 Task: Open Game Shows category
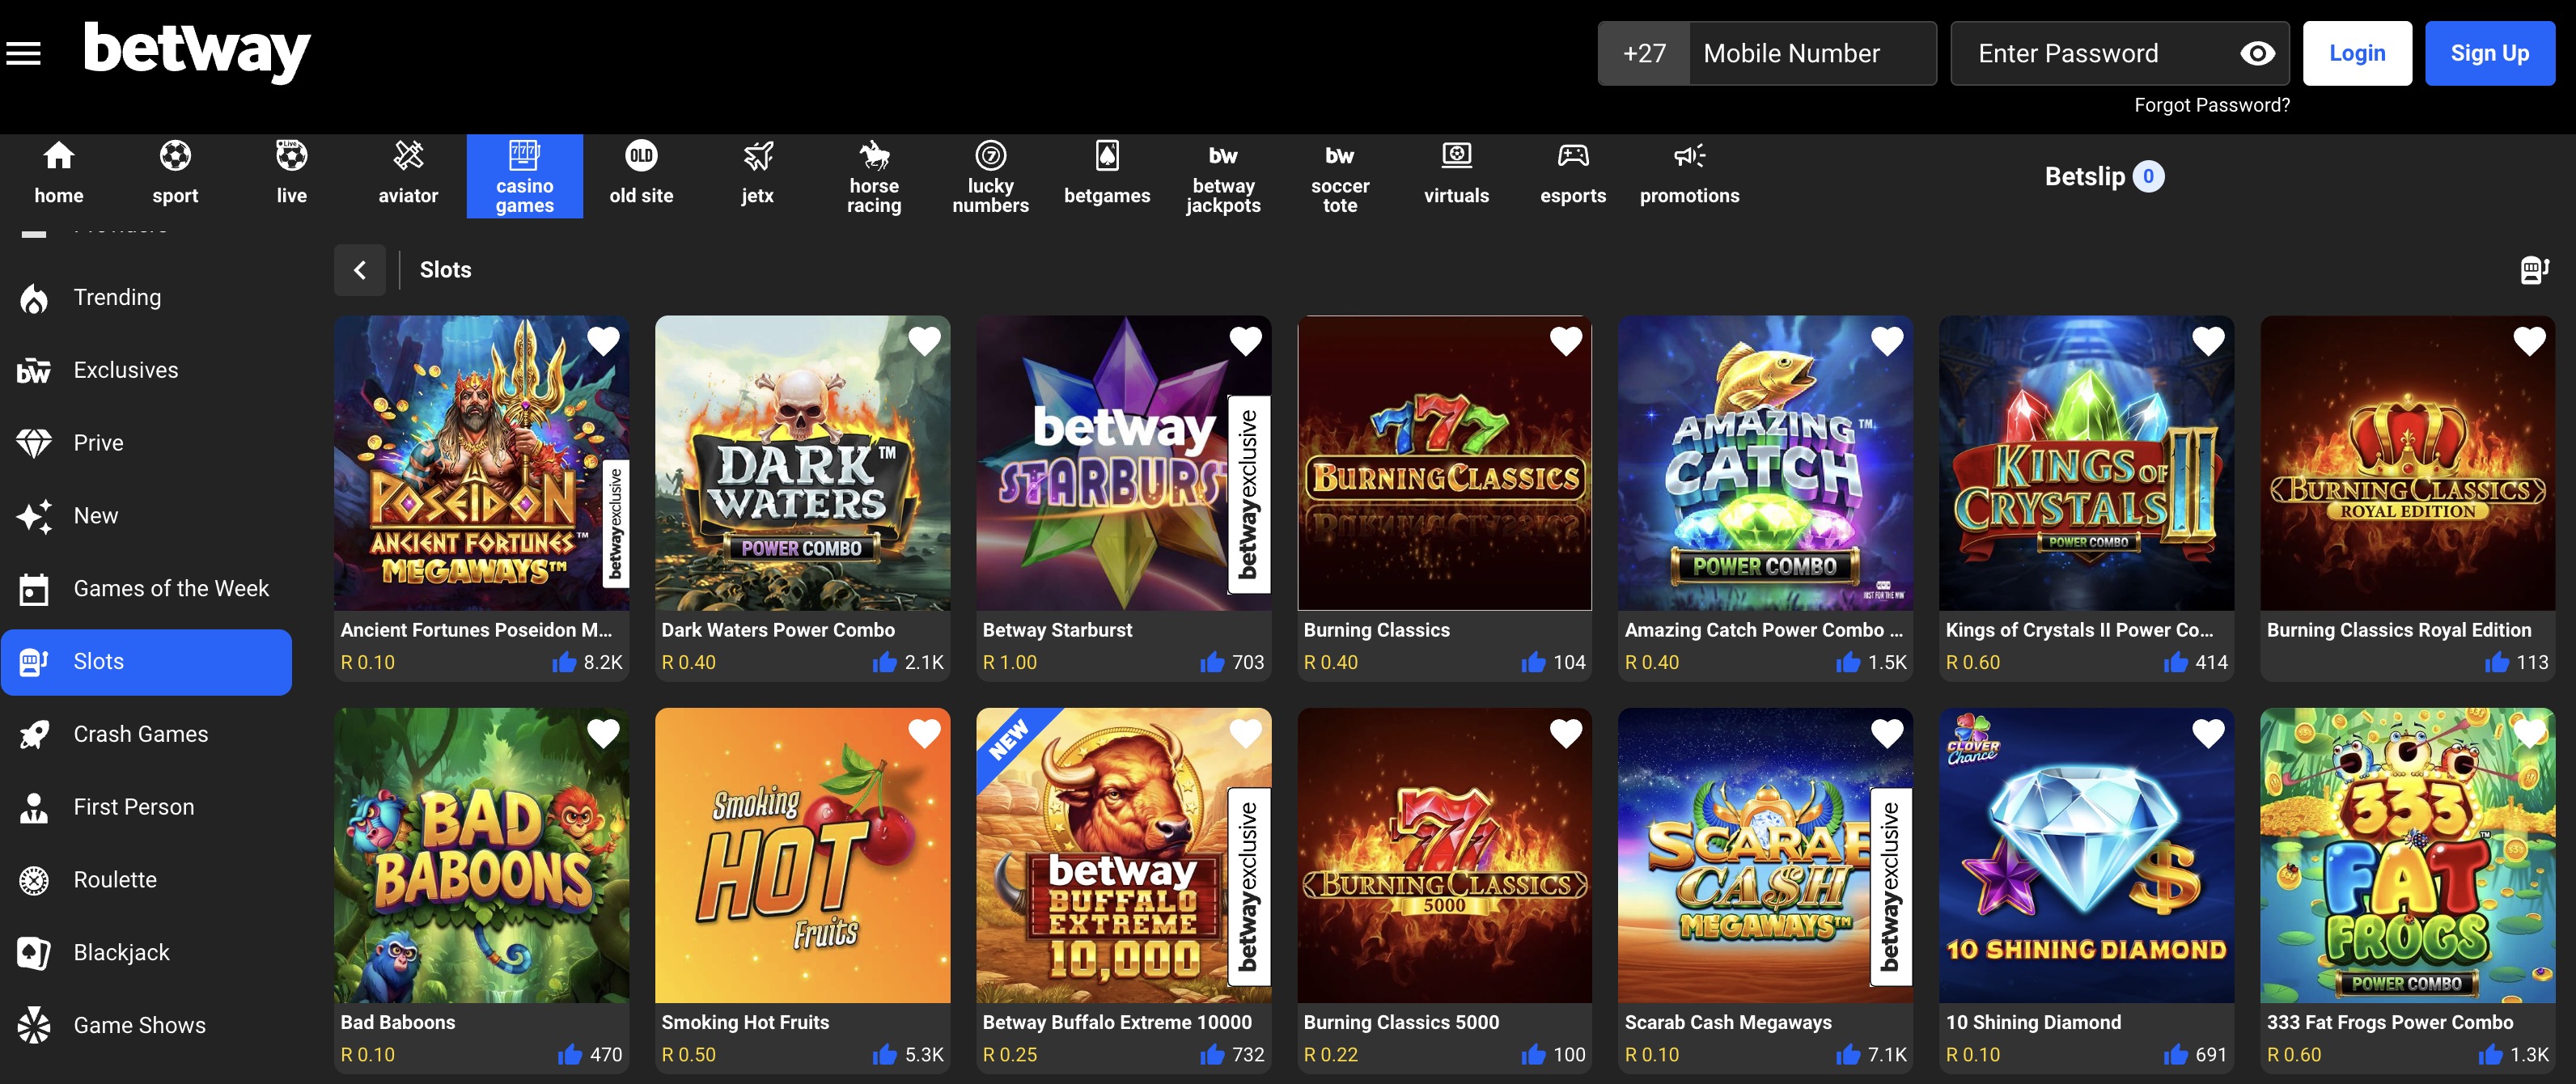[x=146, y=1026]
